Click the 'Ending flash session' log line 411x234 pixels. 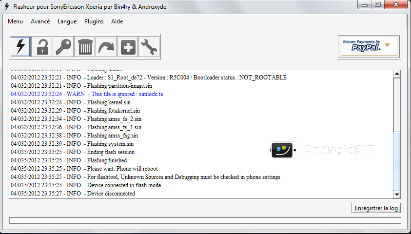coord(73,152)
